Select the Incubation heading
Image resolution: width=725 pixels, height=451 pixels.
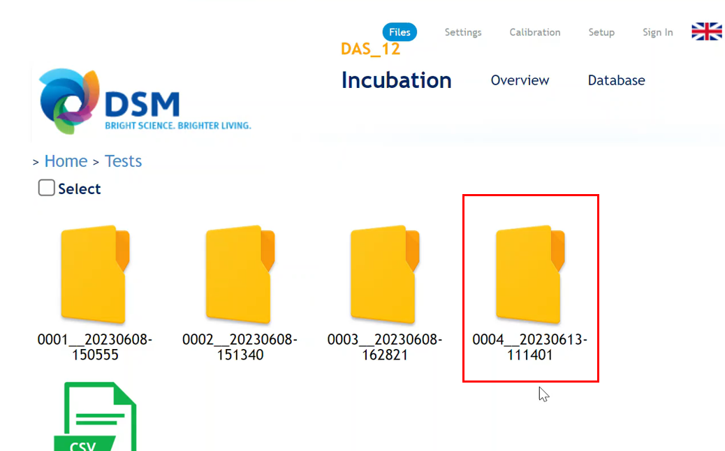(396, 80)
